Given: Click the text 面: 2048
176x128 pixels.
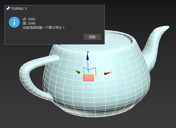Looking at the screenshot, I should click(x=29, y=23).
